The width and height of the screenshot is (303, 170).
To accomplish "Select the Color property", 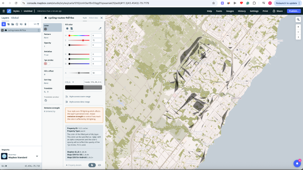I will 52,28.
